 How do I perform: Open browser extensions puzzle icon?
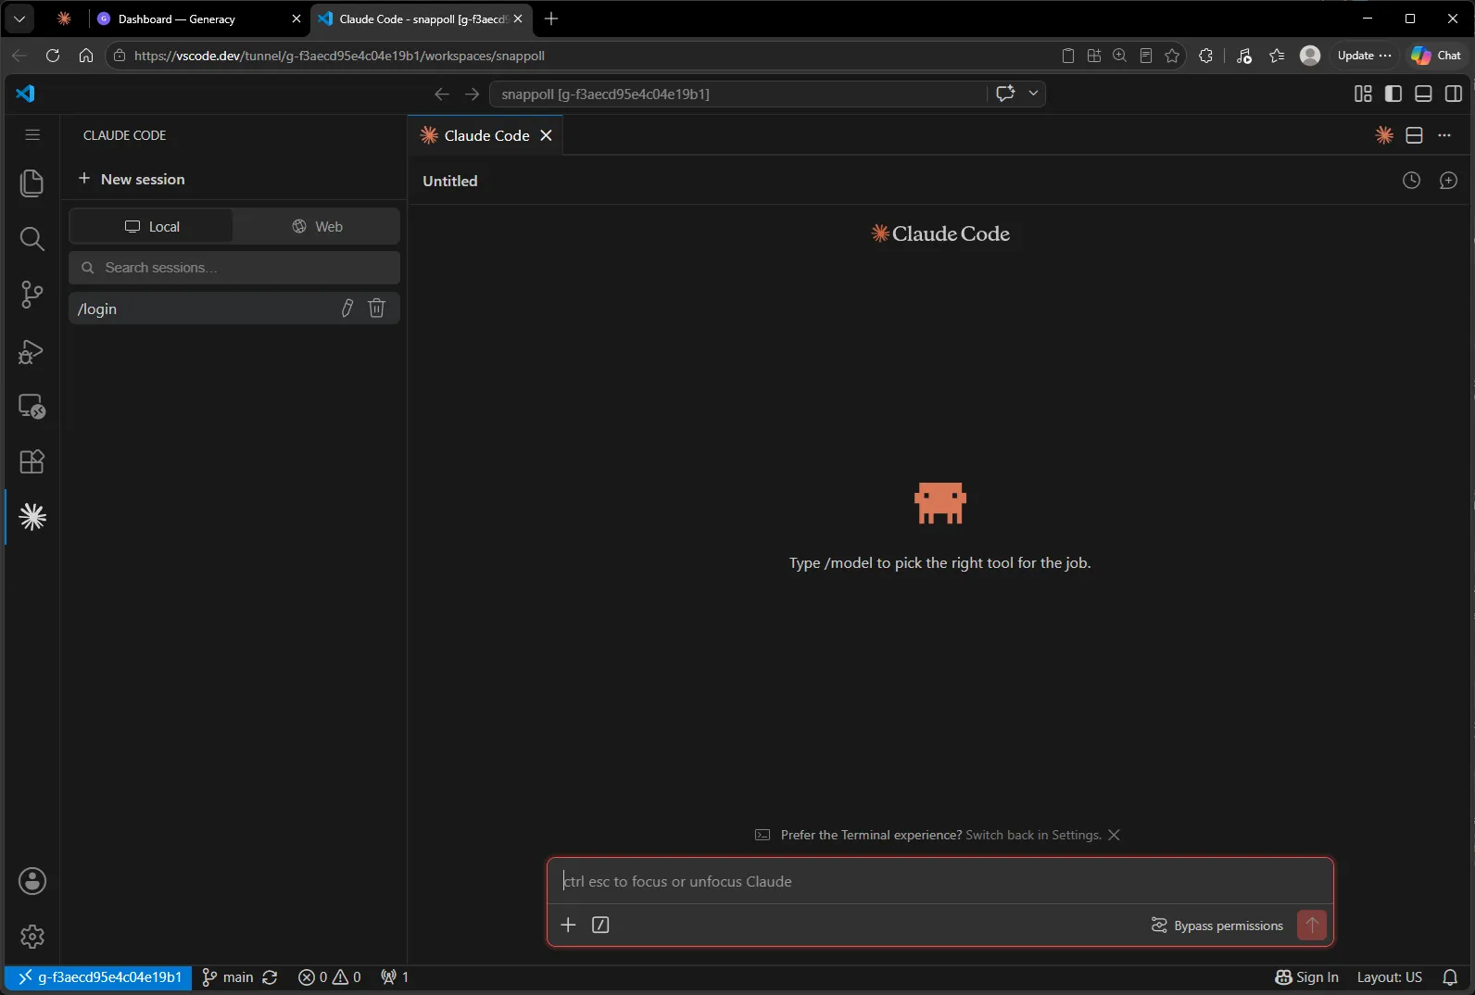(x=1205, y=56)
